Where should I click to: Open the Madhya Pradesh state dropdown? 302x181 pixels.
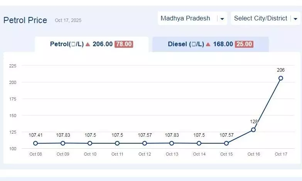192,18
